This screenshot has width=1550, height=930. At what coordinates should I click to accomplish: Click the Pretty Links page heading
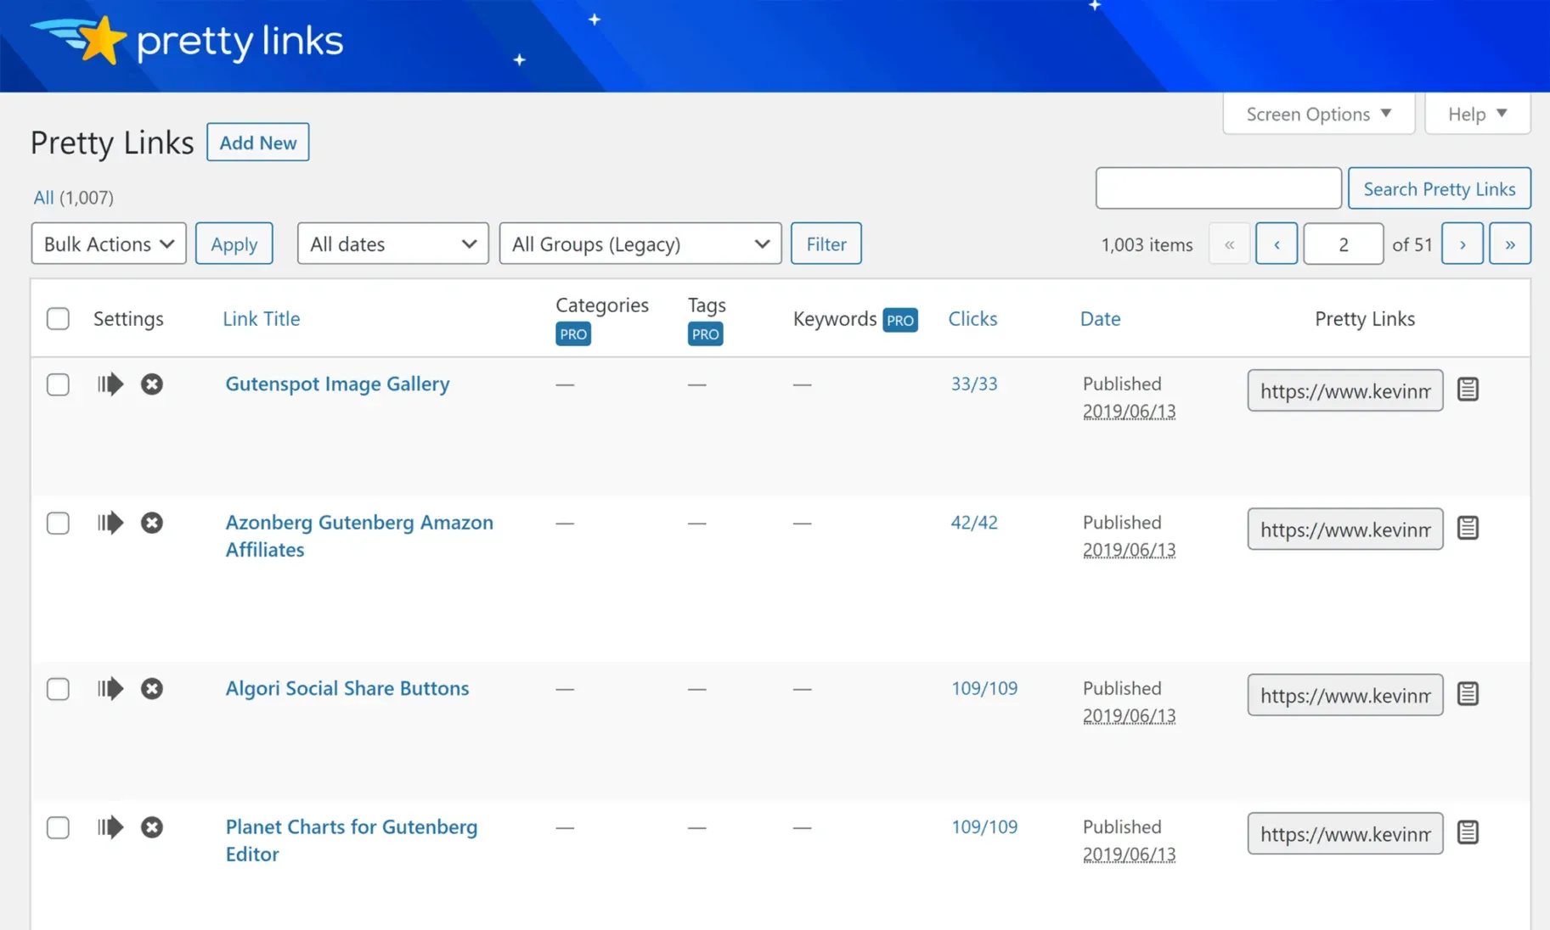(112, 143)
